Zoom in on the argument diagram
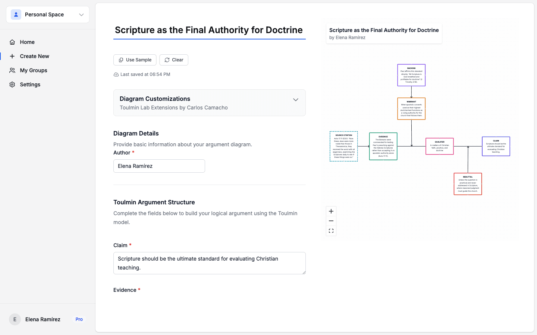Viewport: 537px width, 335px height. 331,211
